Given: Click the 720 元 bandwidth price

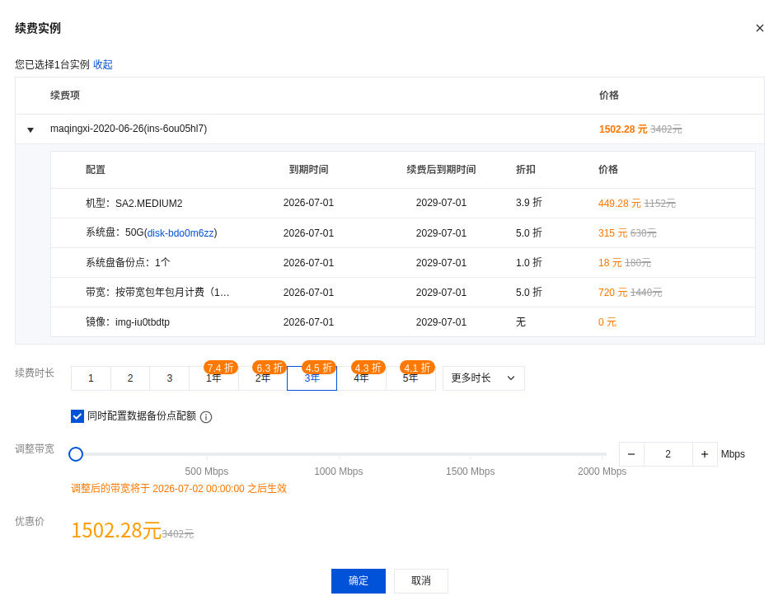Looking at the screenshot, I should 612,293.
